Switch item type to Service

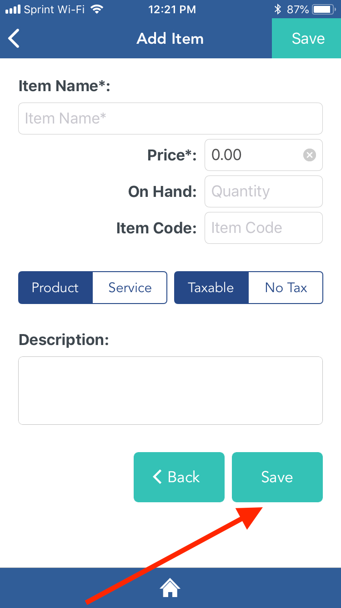[x=130, y=288]
